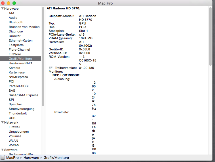215x162 pixels.
Task: Open the Diagnose entry
Action: pyautogui.click(x=16, y=31)
